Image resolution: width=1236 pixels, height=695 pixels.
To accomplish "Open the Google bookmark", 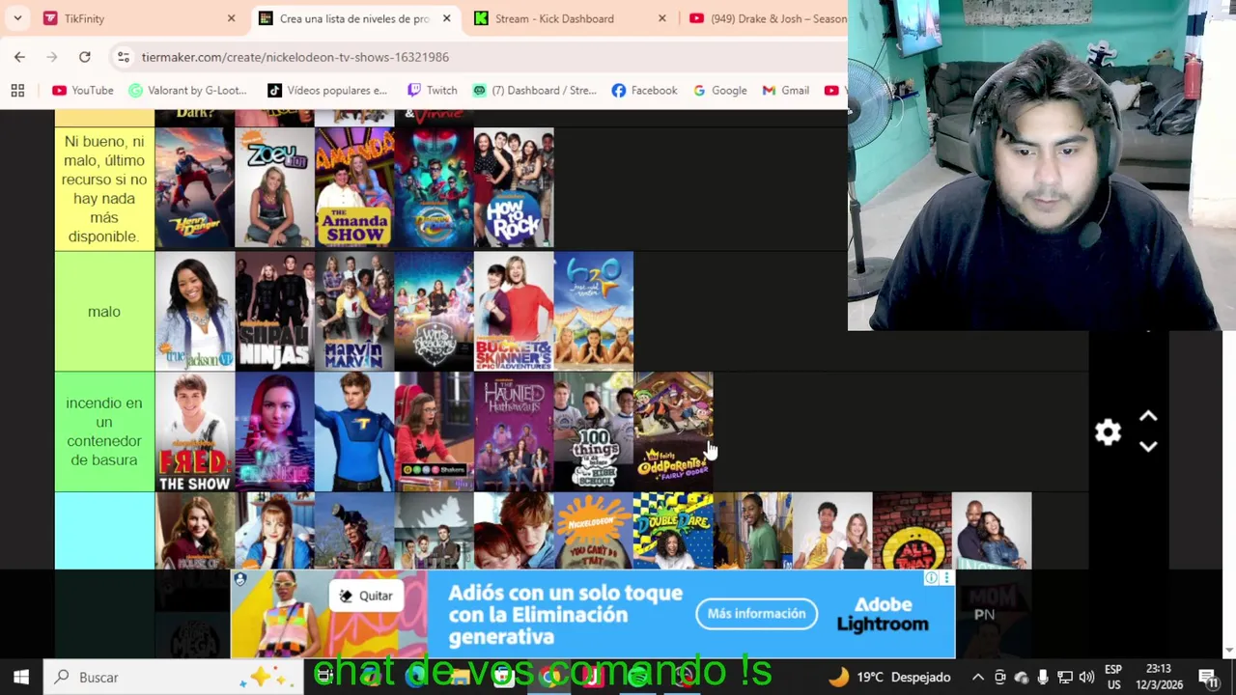I will 719,90.
